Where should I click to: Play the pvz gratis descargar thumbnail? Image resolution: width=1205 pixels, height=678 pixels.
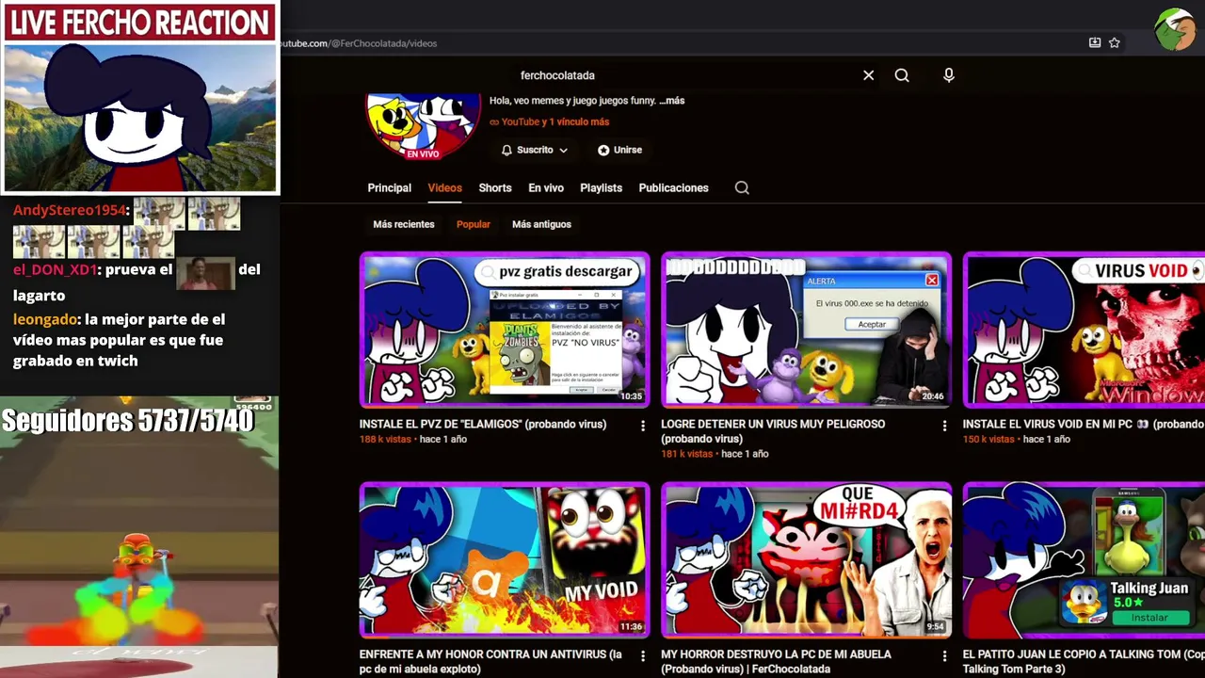pos(505,330)
